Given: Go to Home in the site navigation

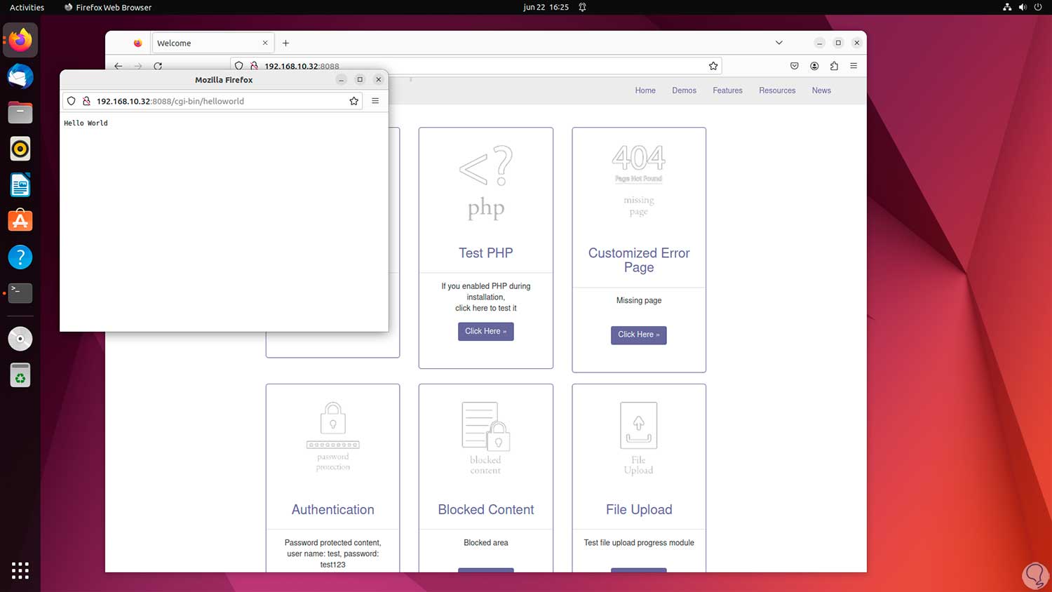Looking at the screenshot, I should pyautogui.click(x=645, y=90).
